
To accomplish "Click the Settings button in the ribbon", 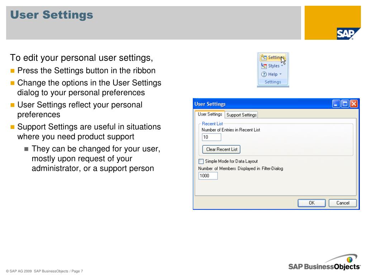I will [x=273, y=57].
